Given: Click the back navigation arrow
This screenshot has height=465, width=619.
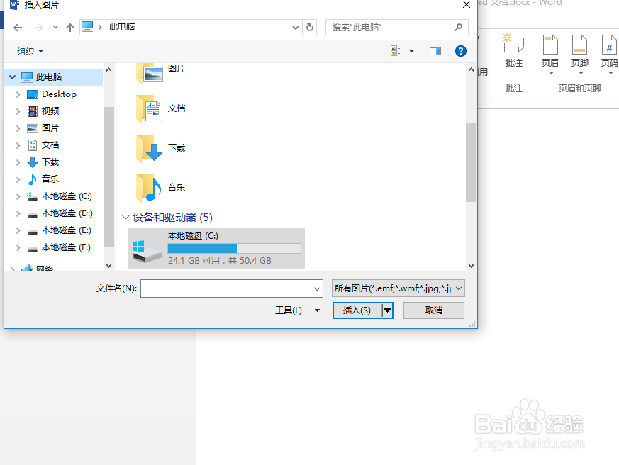Looking at the screenshot, I should (17, 27).
